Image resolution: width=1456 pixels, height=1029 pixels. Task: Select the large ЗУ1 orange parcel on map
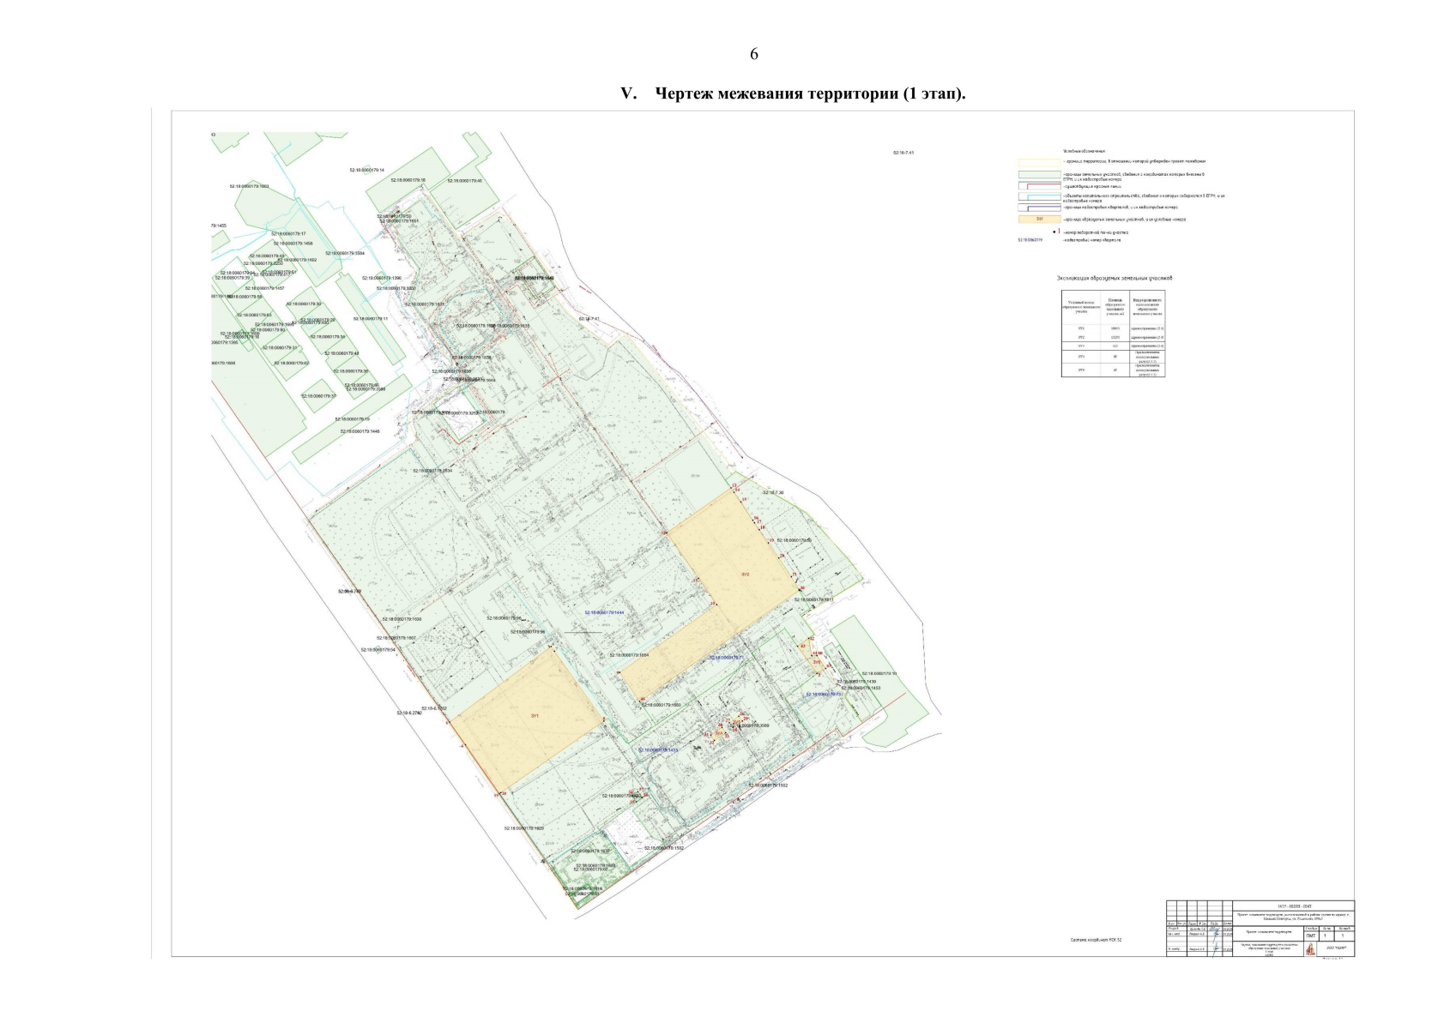(x=534, y=714)
